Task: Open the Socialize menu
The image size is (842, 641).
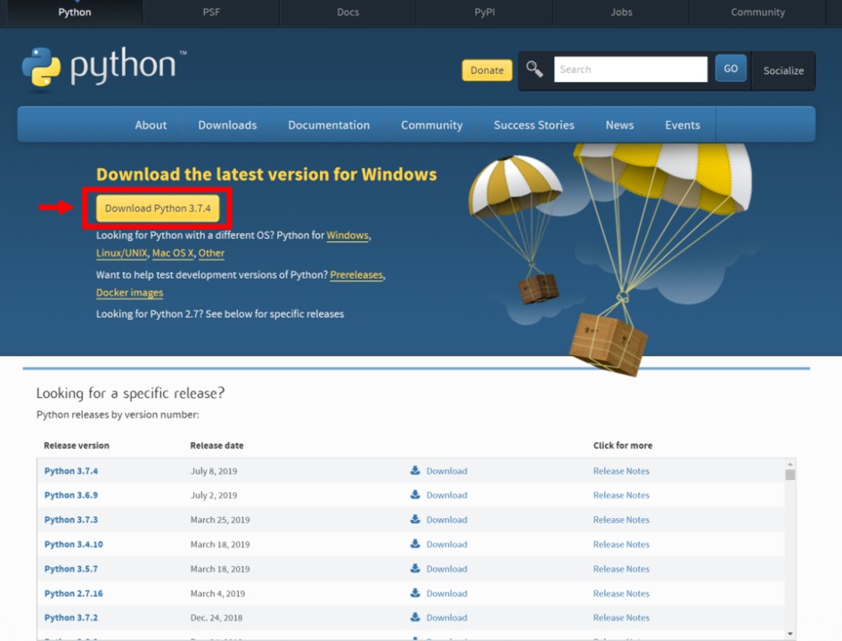Action: click(x=783, y=71)
